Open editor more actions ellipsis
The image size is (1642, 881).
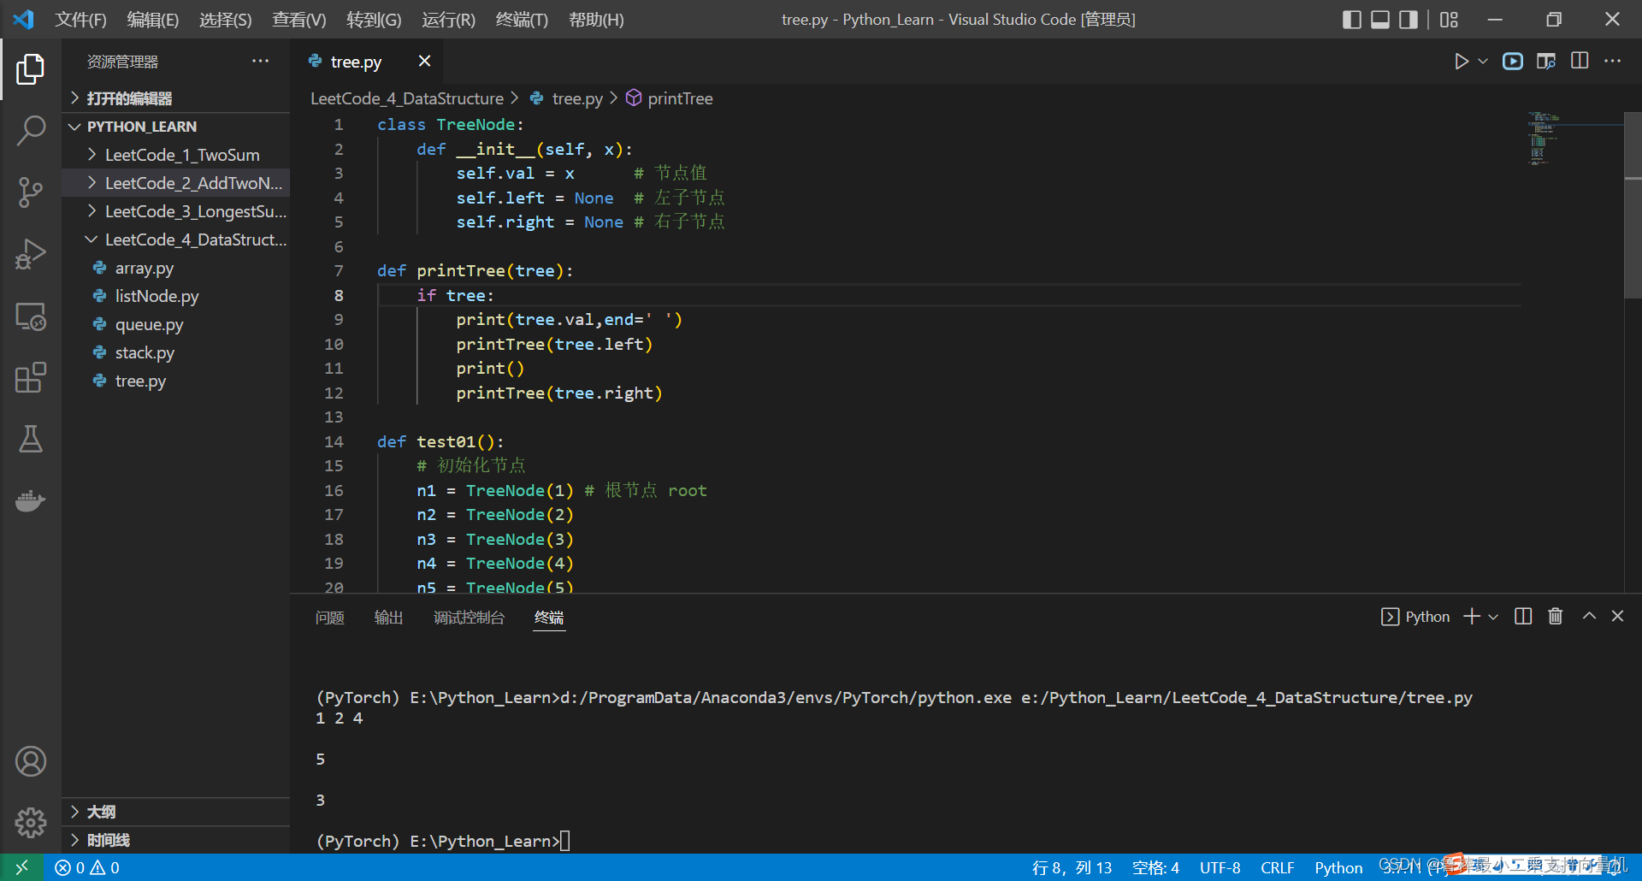point(1613,62)
